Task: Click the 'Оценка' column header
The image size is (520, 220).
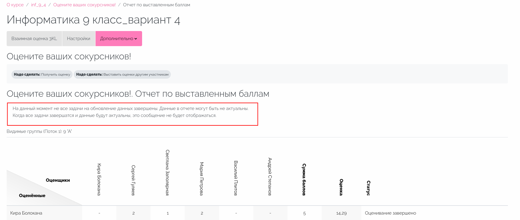Action: coord(341,187)
